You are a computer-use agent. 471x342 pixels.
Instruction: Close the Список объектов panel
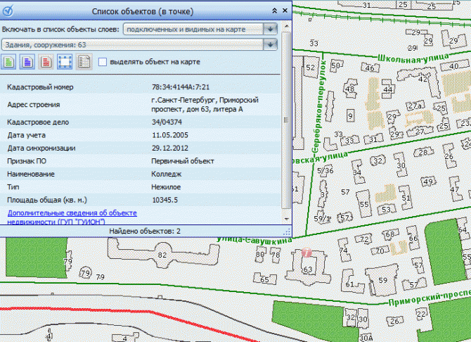[x=284, y=12]
